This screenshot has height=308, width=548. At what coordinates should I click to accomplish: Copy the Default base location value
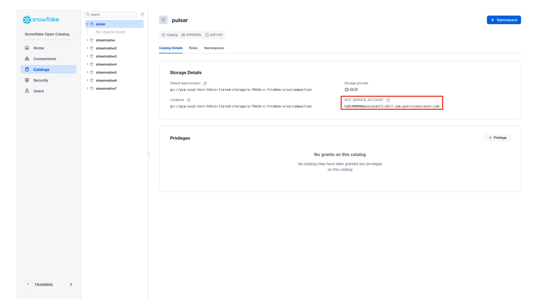[205, 83]
